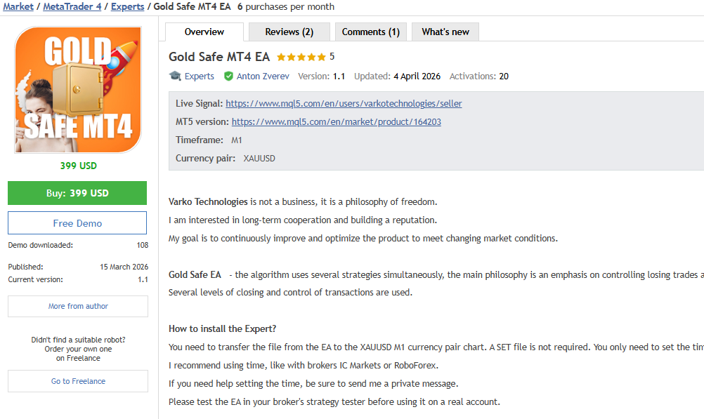This screenshot has height=419, width=704.
Task: Click the bold 'Gold Safe EA' text
Action: pos(195,274)
